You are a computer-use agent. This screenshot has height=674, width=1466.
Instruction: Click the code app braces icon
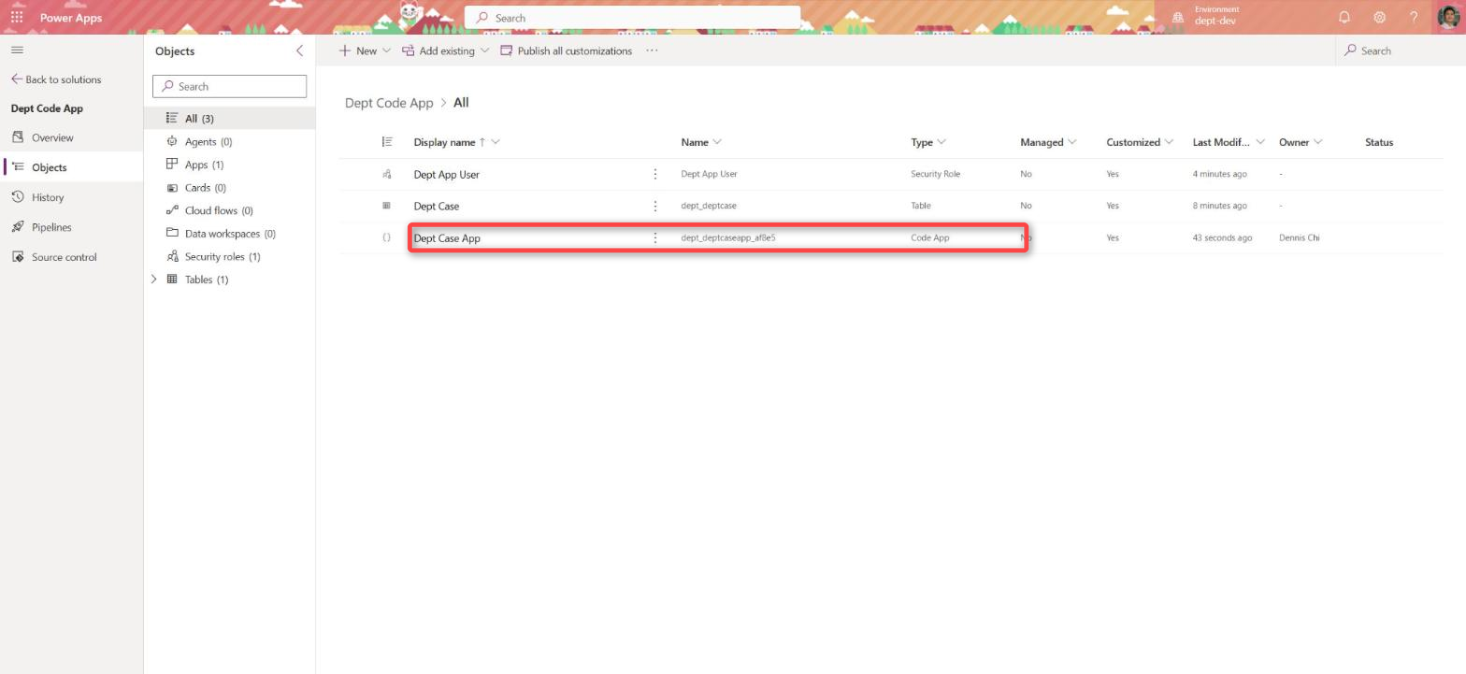pos(386,237)
